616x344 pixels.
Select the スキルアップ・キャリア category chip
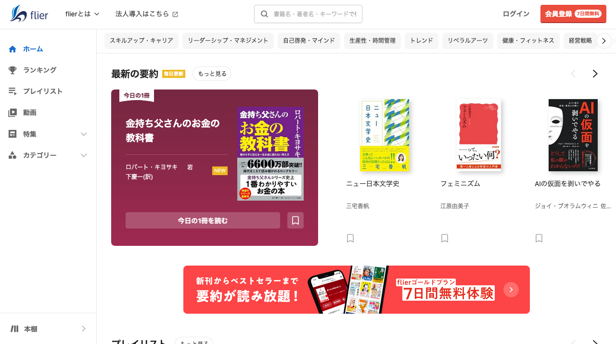click(x=141, y=40)
